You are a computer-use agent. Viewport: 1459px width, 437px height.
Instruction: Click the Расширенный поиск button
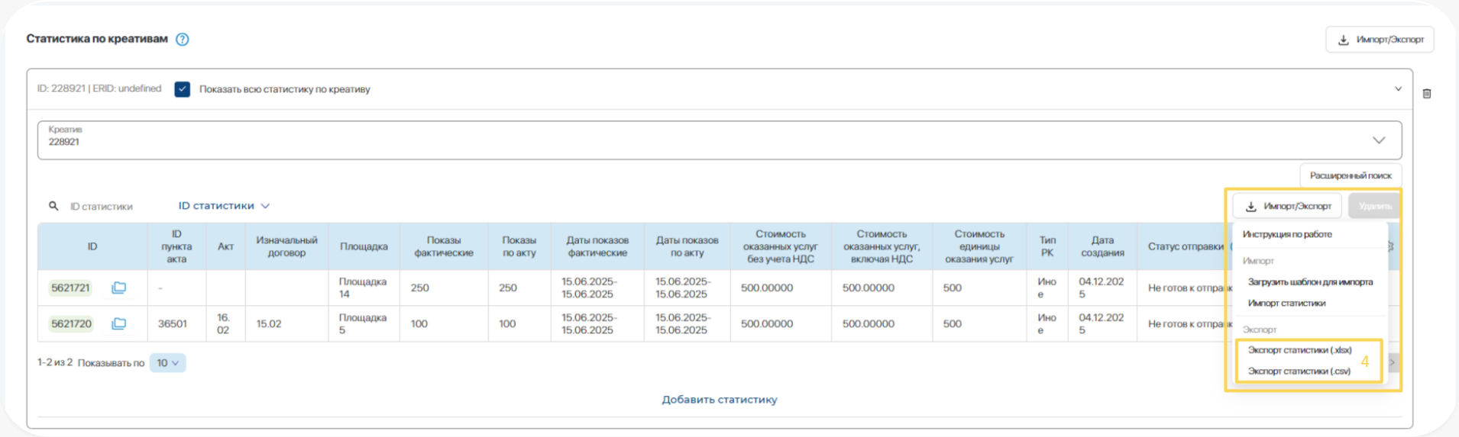[x=1350, y=175]
